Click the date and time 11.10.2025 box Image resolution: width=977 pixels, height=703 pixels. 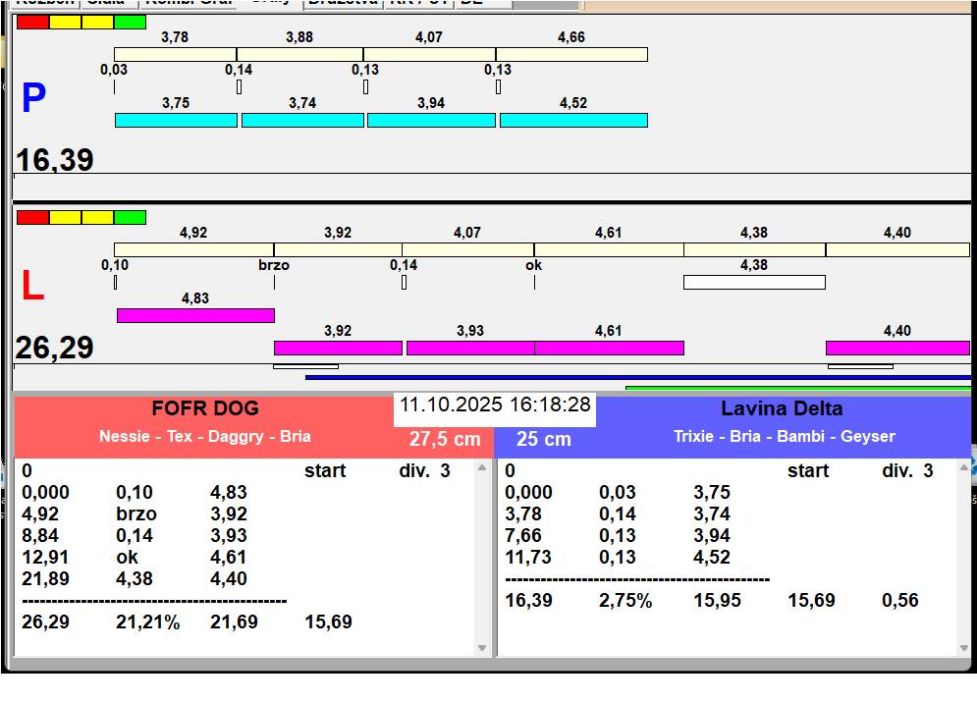point(495,405)
